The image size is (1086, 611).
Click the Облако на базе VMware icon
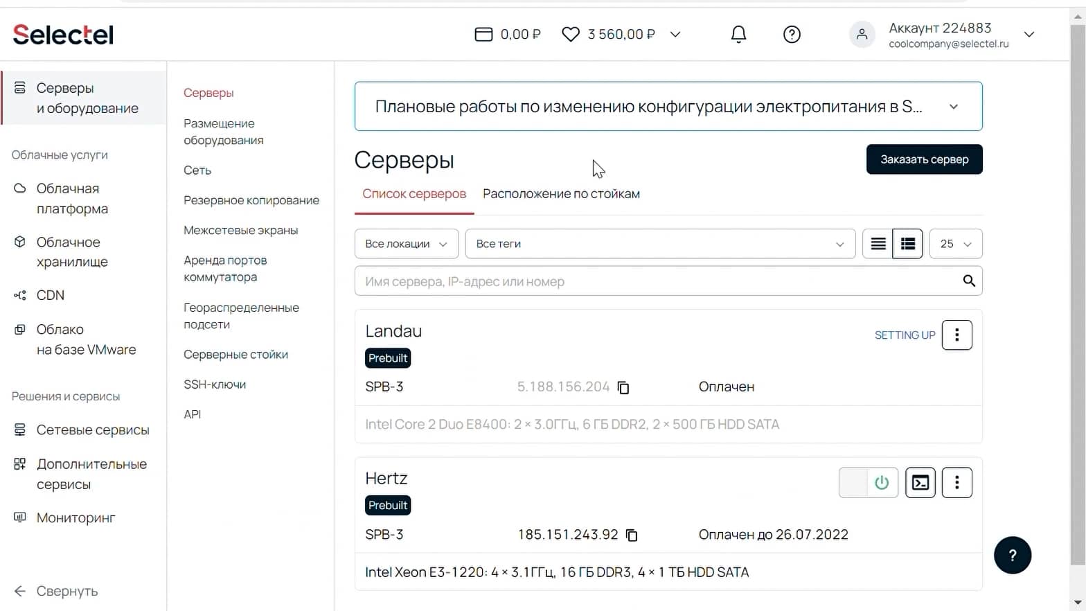pyautogui.click(x=20, y=330)
